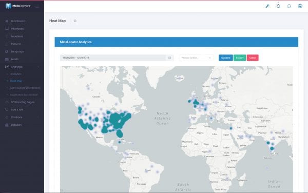Open the Analytics sub-item under Analytics
This screenshot has height=193, width=308.
tap(16, 74)
